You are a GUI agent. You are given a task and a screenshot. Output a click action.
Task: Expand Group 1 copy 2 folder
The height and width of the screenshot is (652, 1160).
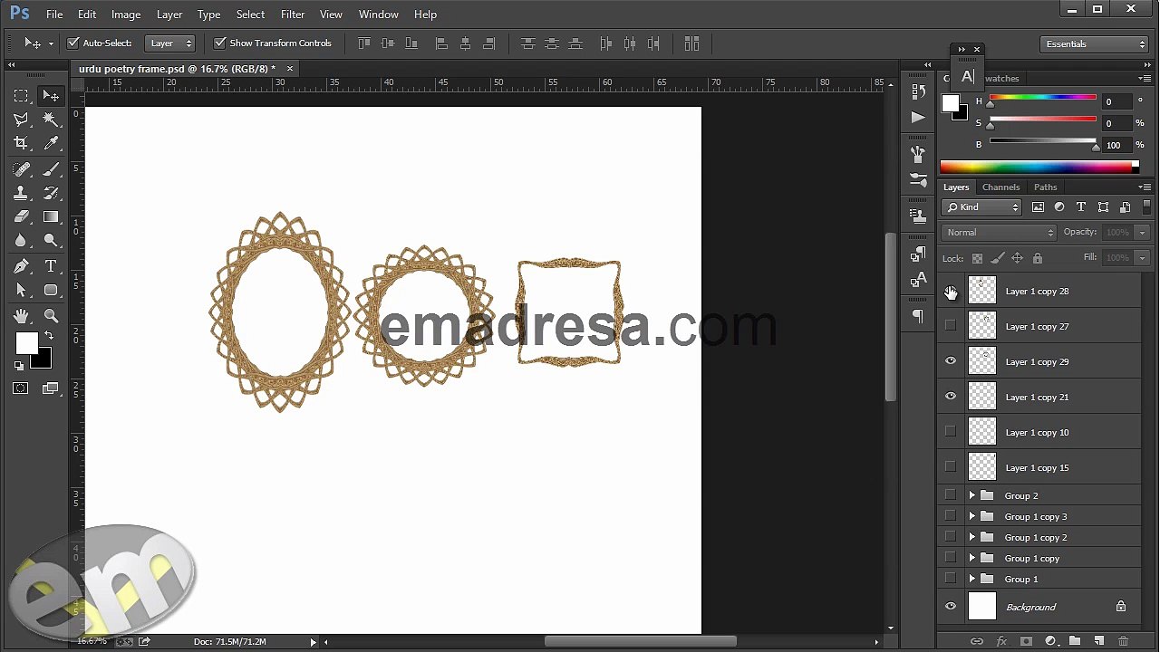point(971,537)
